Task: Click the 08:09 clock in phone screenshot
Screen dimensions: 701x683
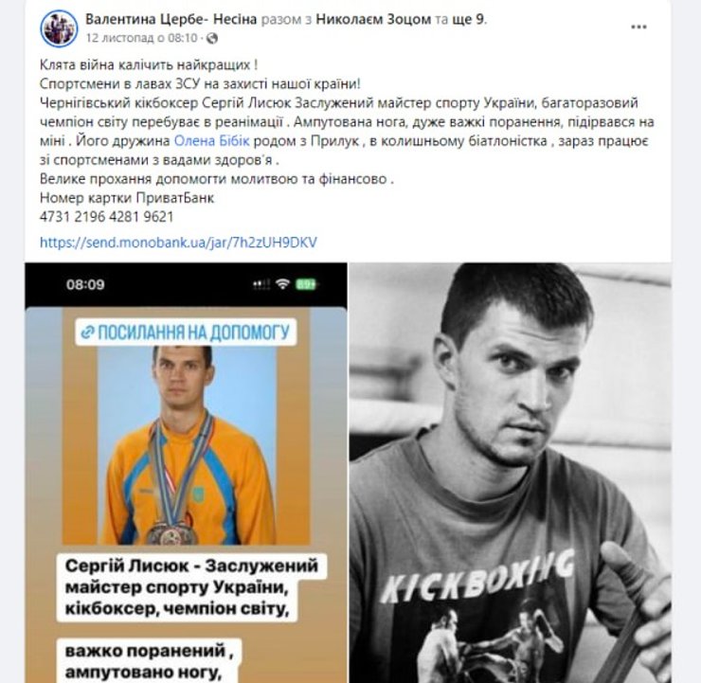Action: click(x=85, y=285)
